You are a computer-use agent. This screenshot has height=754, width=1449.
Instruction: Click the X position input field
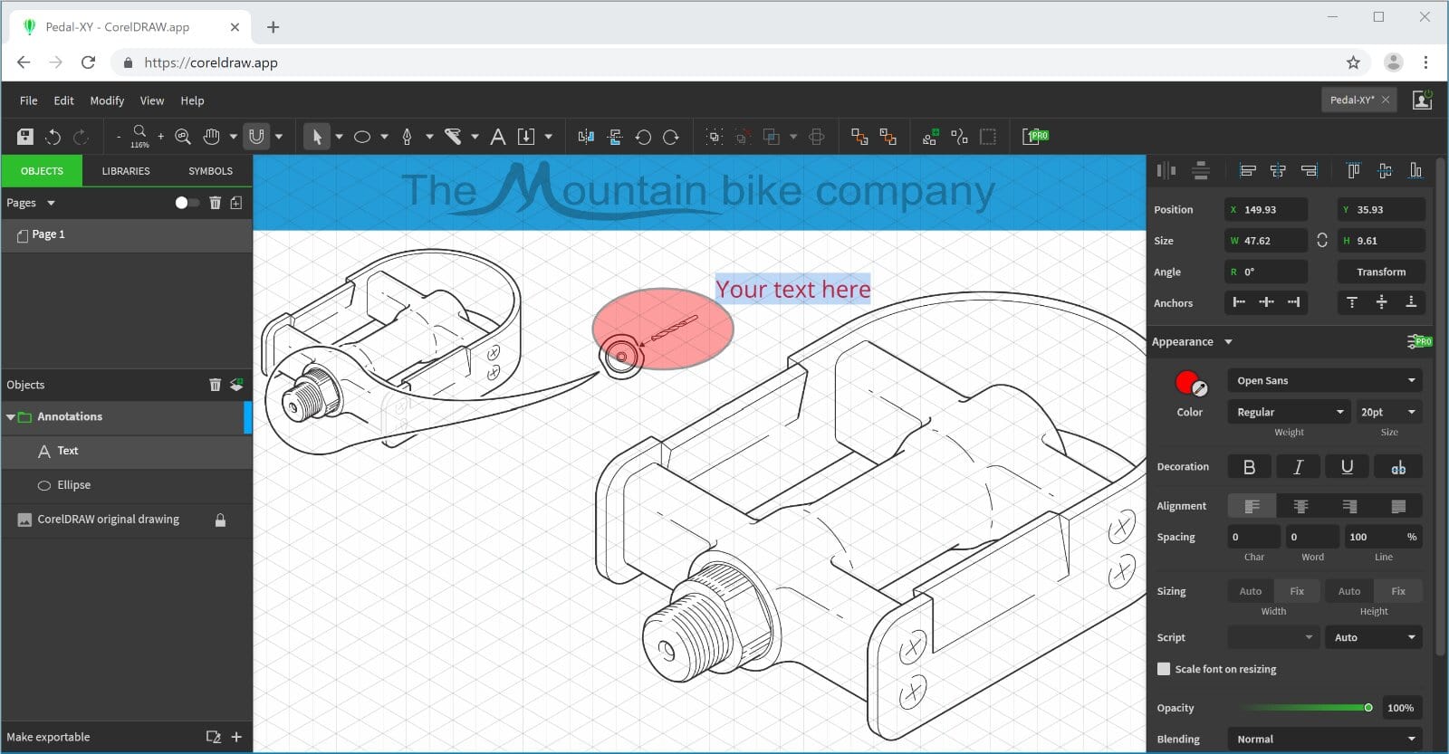pyautogui.click(x=1267, y=210)
